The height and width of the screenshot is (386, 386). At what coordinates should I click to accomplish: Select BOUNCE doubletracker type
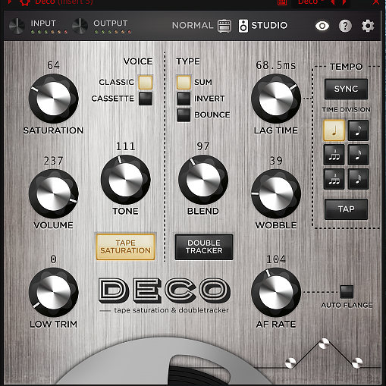click(184, 115)
